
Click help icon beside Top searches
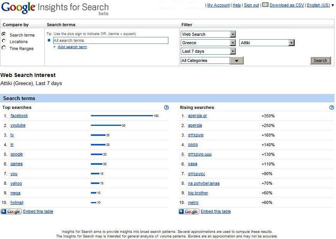166,108
